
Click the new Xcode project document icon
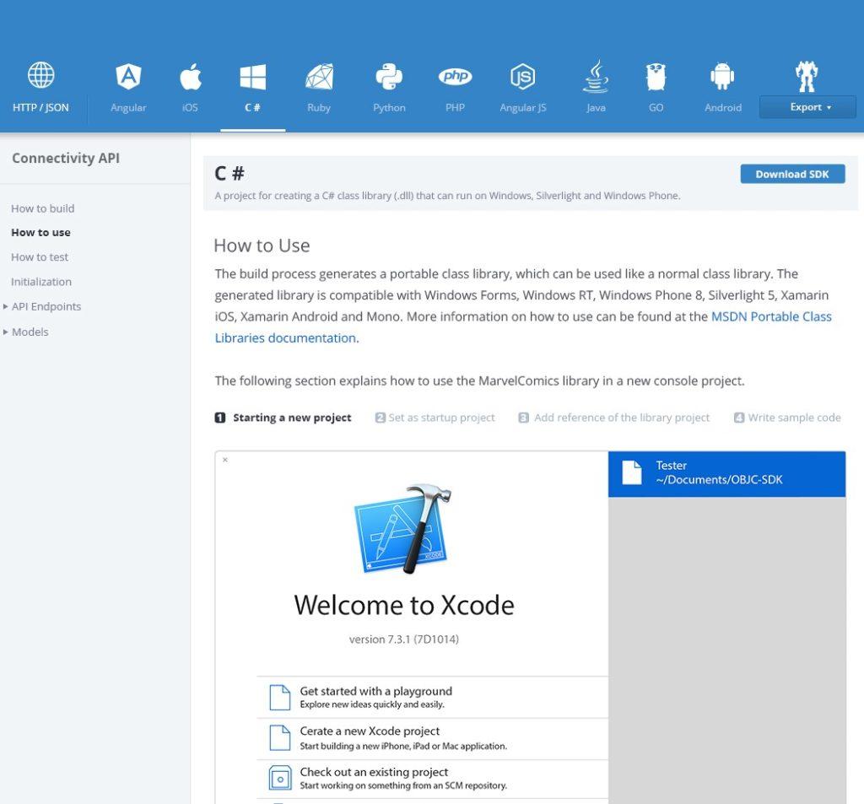click(280, 738)
